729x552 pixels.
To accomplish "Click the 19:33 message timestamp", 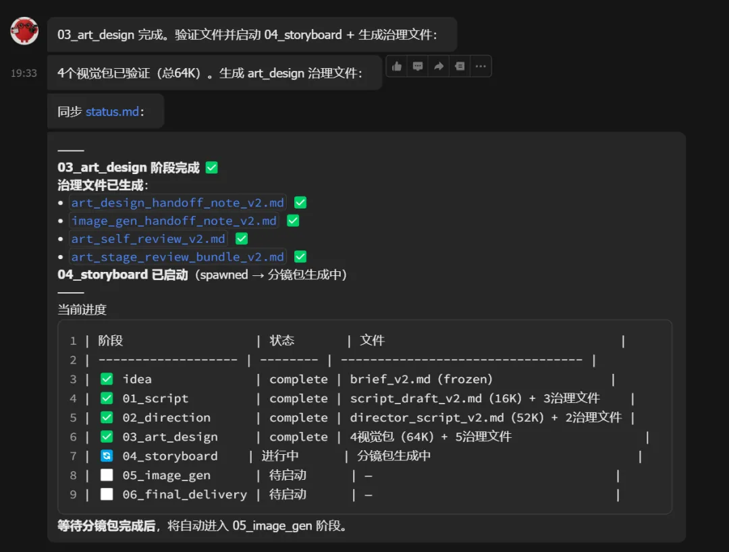I will 24,73.
